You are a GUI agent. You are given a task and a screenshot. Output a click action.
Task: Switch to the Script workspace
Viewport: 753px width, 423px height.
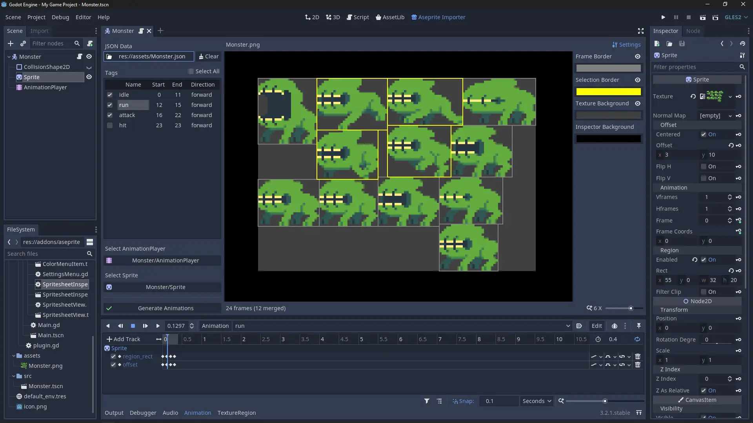tap(358, 17)
